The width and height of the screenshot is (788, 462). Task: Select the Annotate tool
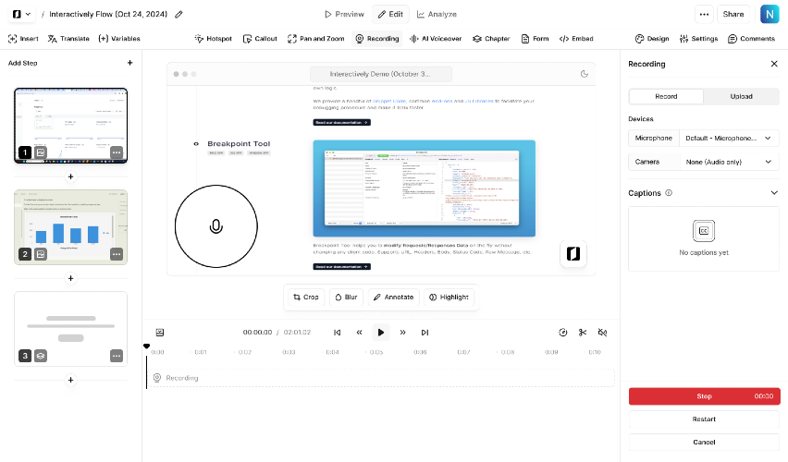[393, 298]
